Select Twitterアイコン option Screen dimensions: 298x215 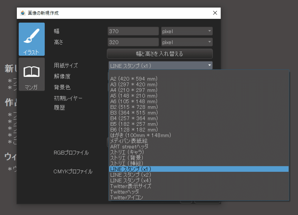pos(199,197)
